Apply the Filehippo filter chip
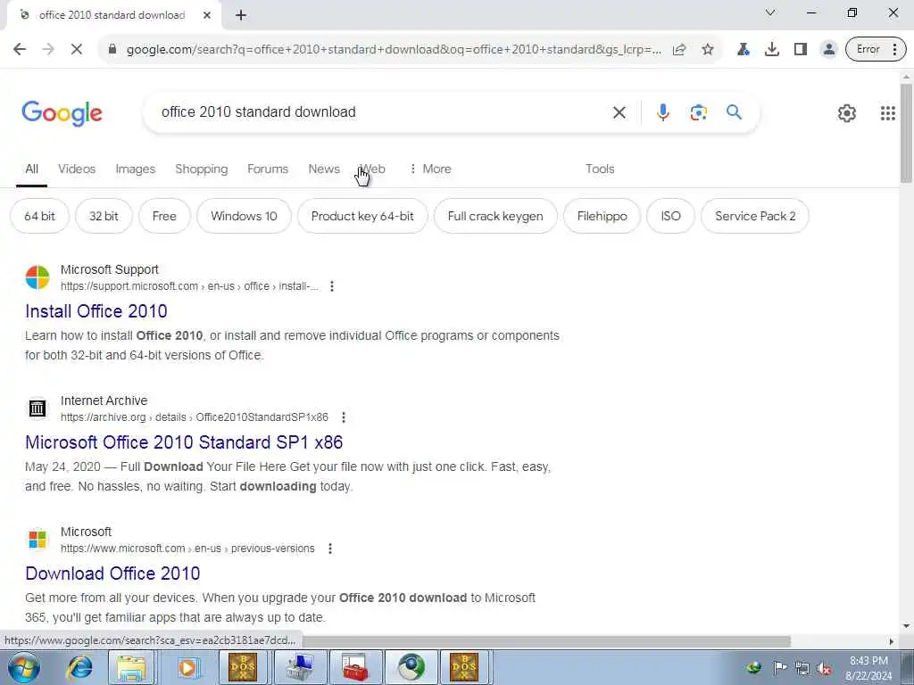 point(602,216)
